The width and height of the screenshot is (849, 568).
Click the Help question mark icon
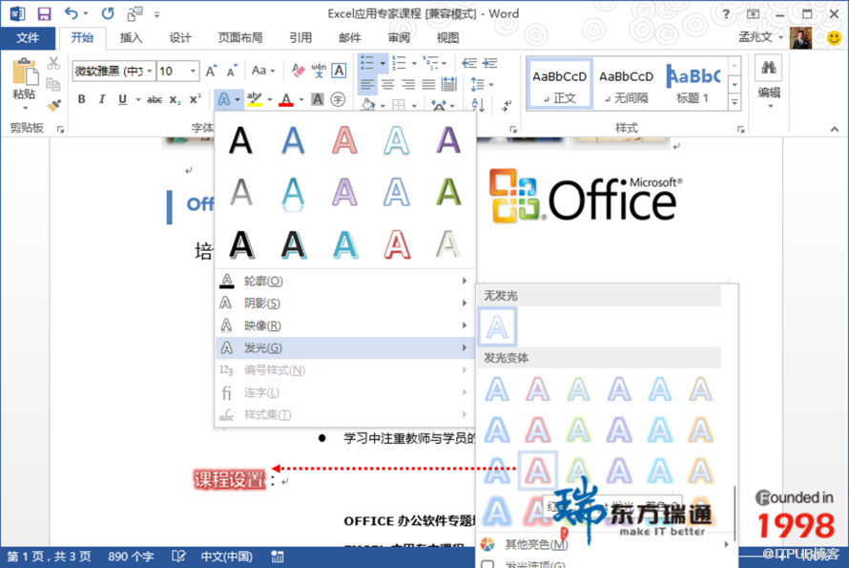coord(726,14)
